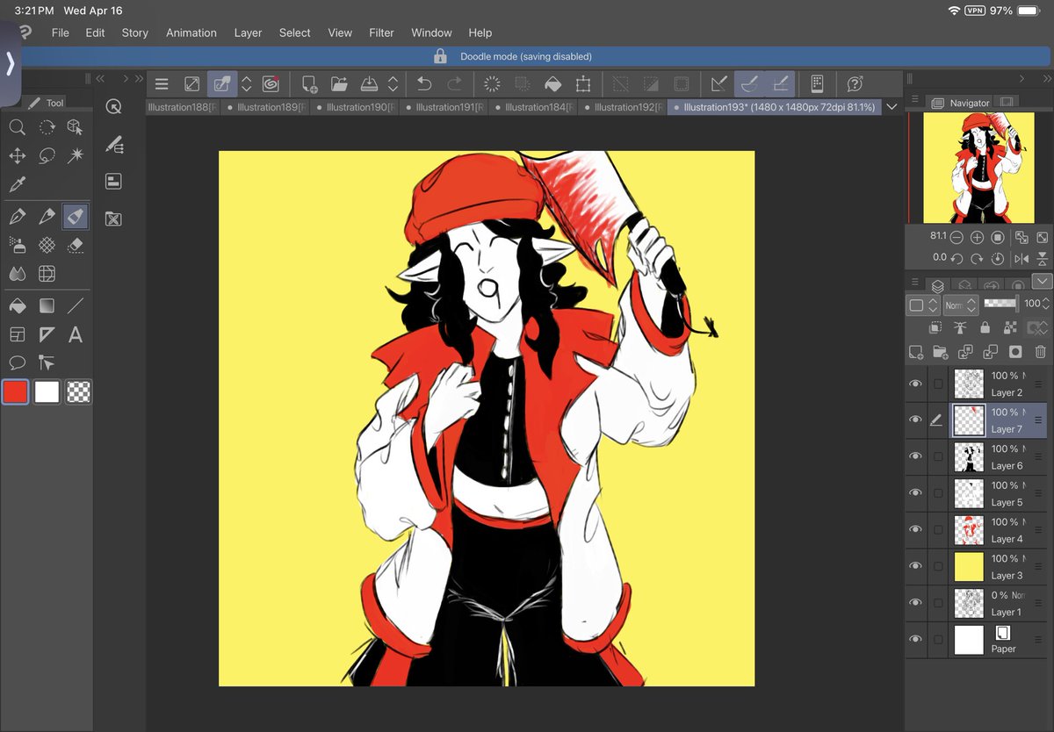Select the Blend tool

coord(17,274)
